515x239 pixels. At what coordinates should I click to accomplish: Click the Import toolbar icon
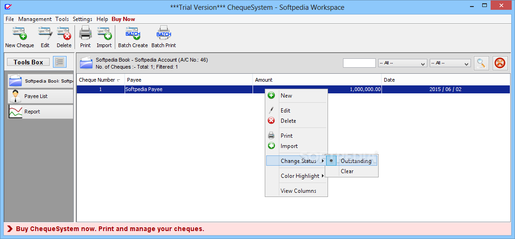pyautogui.click(x=104, y=34)
